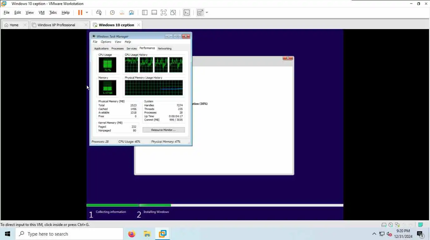
Task: Click the Physical Memory Usage History graph
Action: [x=154, y=87]
